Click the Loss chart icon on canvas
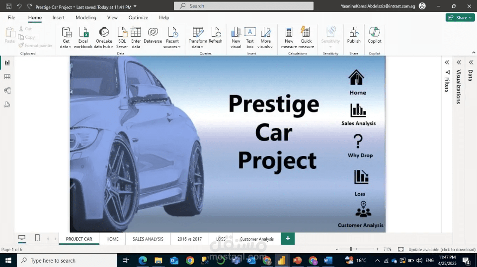Image resolution: width=477 pixels, height=267 pixels. click(361, 176)
